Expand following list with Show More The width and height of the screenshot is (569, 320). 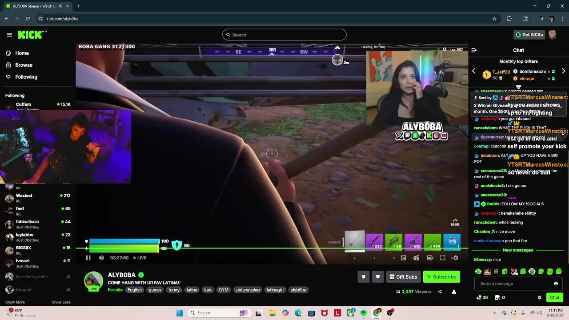click(15, 302)
